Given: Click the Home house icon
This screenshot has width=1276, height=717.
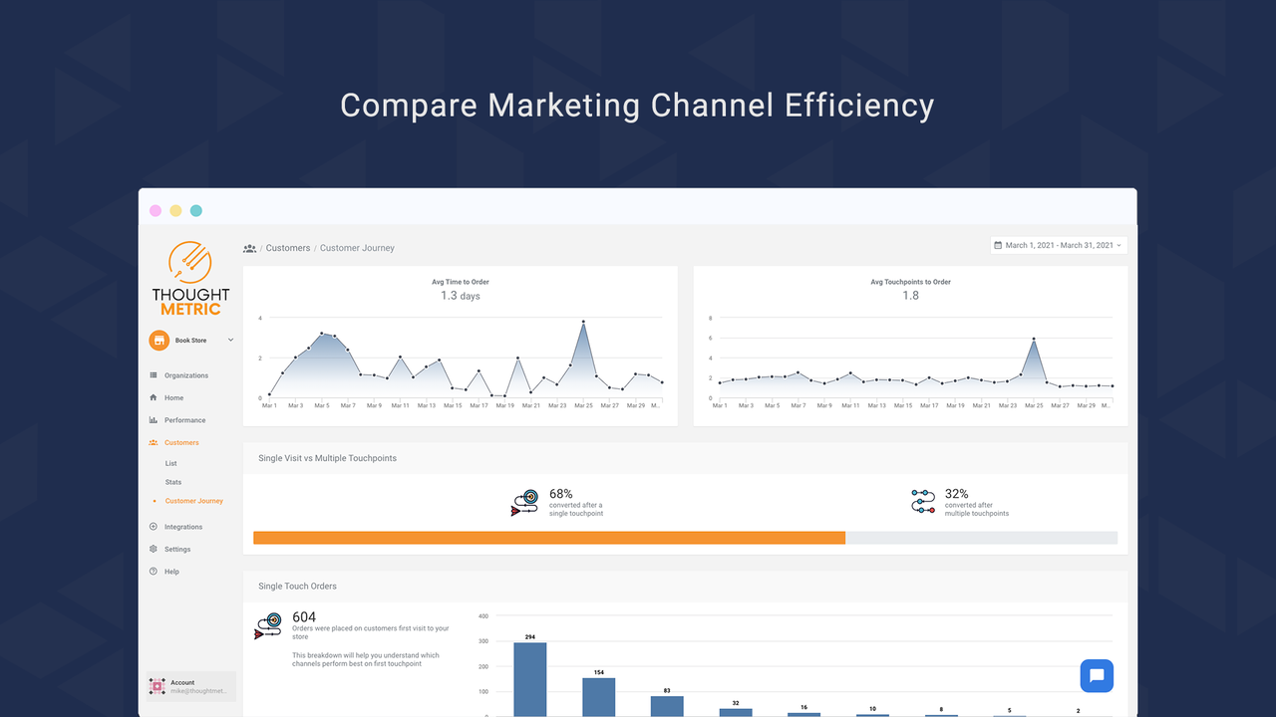Looking at the screenshot, I should 154,397.
